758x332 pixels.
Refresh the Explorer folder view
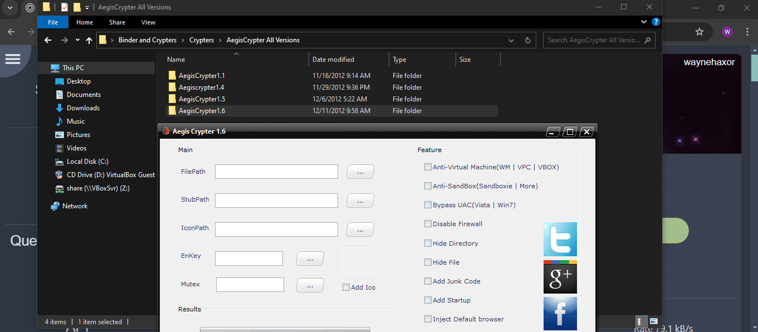tap(527, 40)
